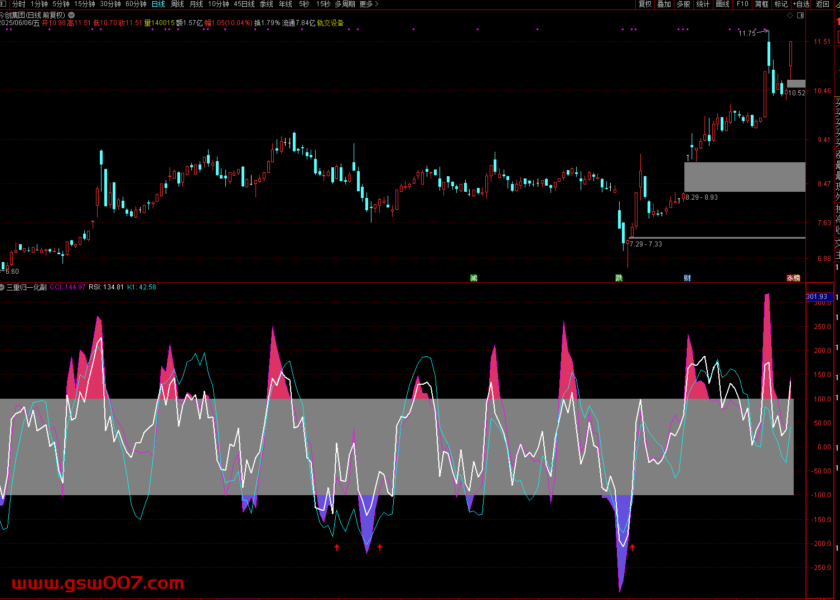Click the 幅1.05(10.04%) change value
This screenshot has height=600, width=840.
[x=228, y=23]
